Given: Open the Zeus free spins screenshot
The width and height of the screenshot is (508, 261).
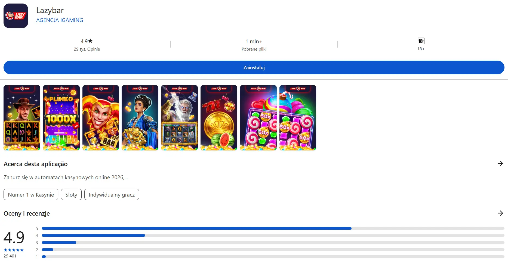Looking at the screenshot, I should pos(179,118).
